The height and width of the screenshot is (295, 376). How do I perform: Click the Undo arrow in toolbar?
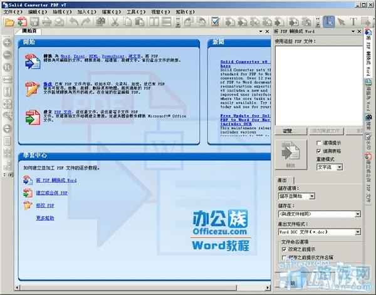click(x=74, y=22)
